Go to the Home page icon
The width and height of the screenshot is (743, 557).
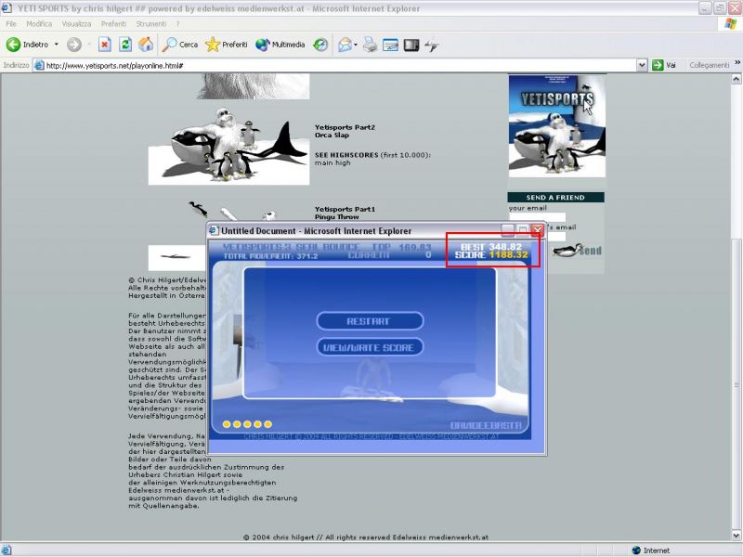click(146, 45)
